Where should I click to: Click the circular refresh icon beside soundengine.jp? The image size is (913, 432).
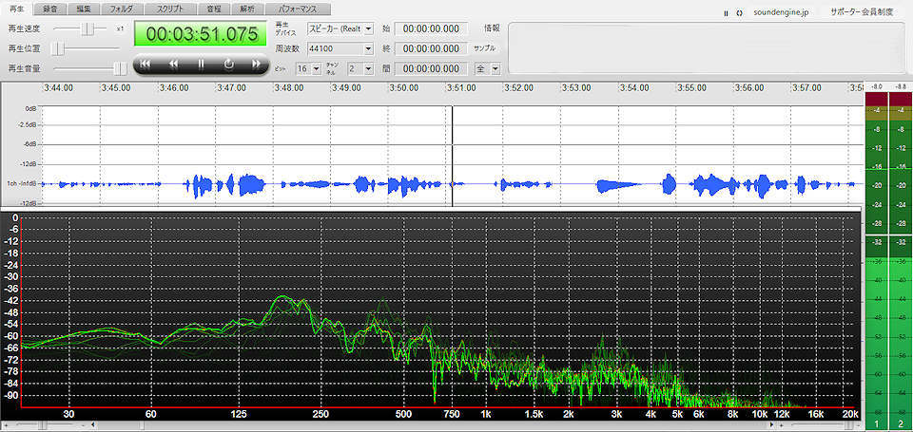click(x=739, y=12)
